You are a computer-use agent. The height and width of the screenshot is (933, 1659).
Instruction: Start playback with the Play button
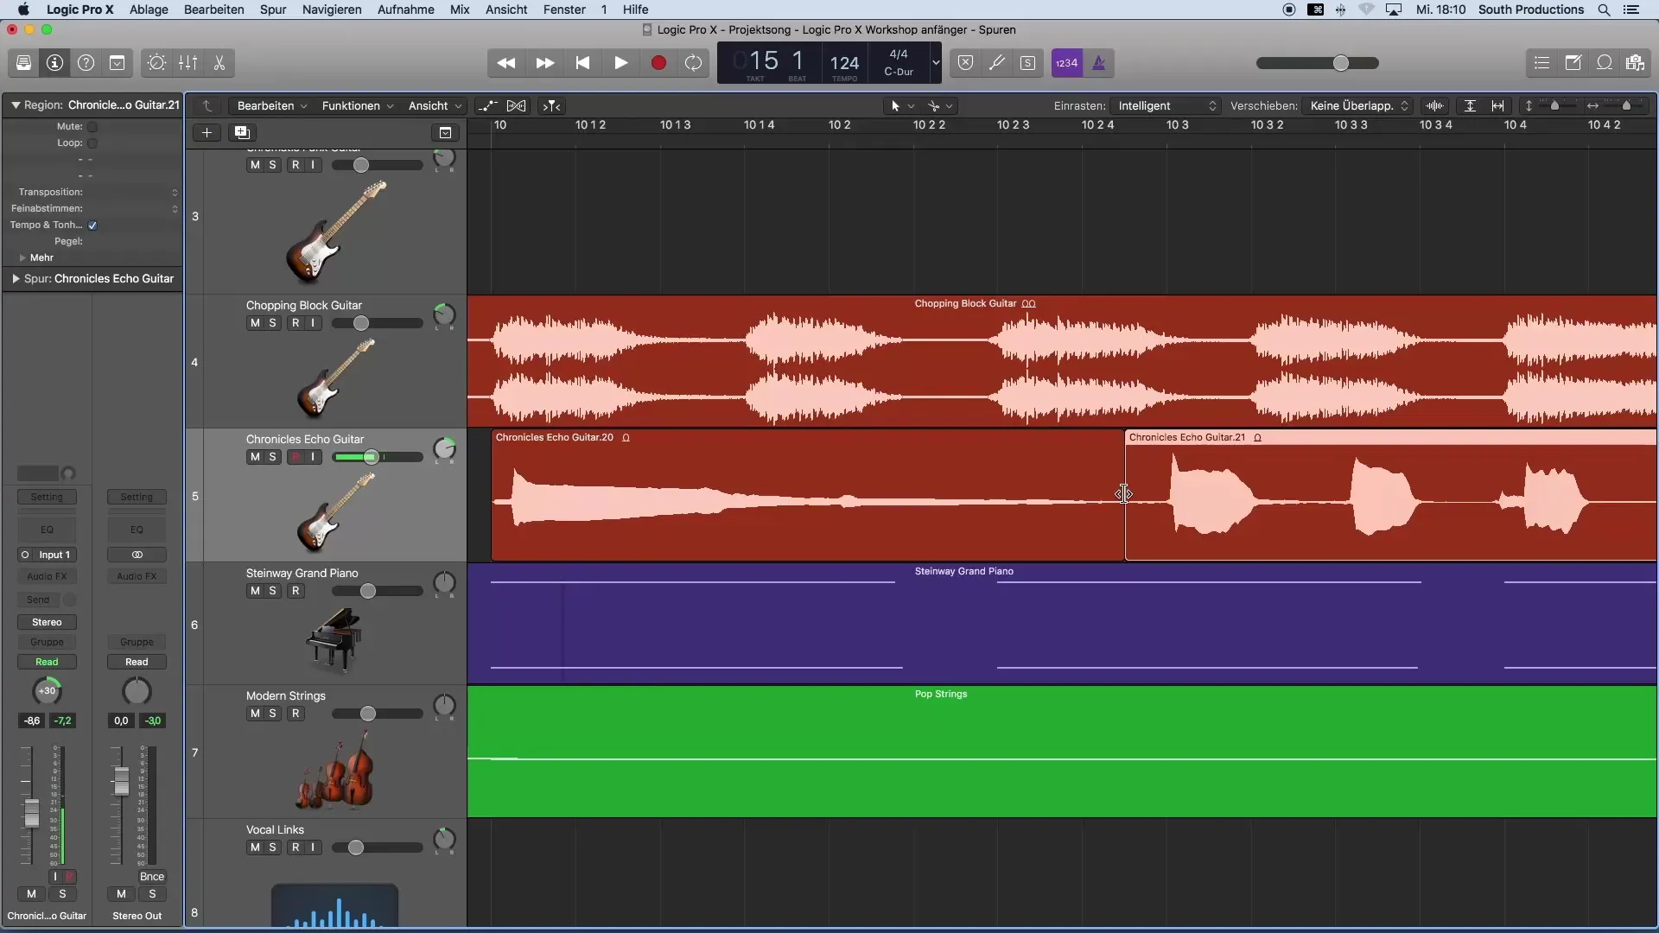coord(620,63)
